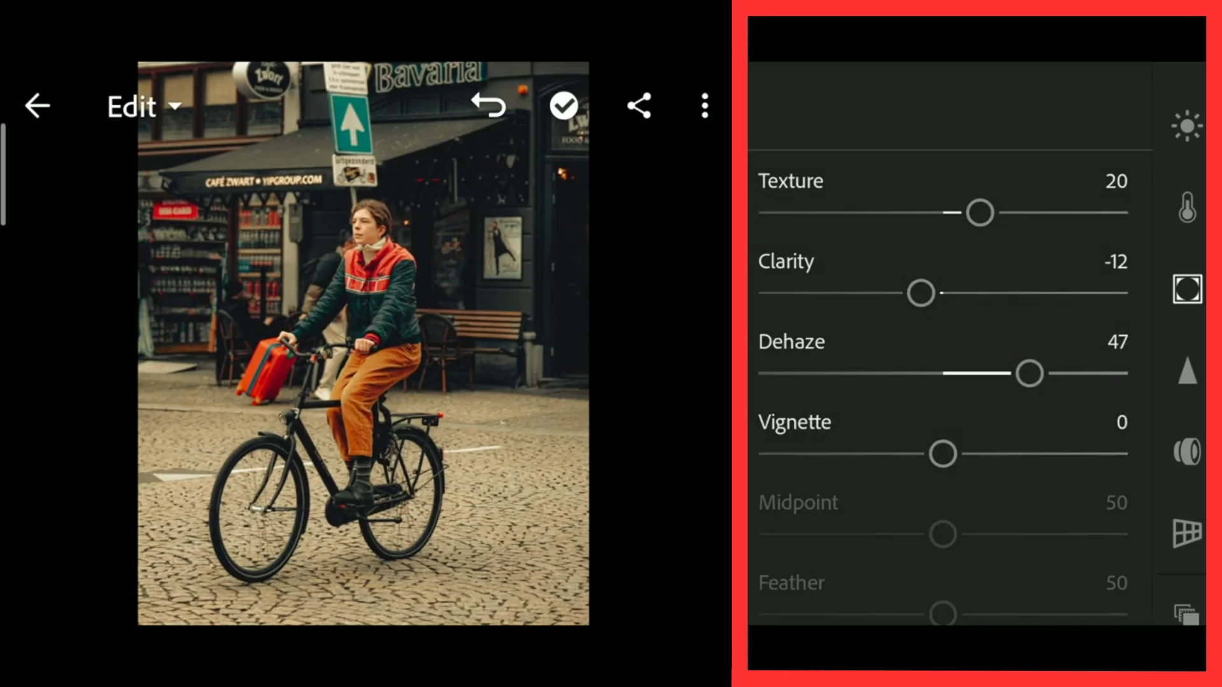The width and height of the screenshot is (1222, 687).
Task: Adjust the Texture slider handle
Action: (x=980, y=212)
